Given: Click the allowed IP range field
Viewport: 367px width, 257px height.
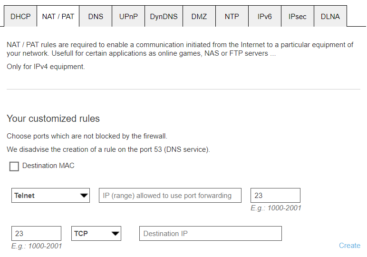Looking at the screenshot, I should coord(170,195).
